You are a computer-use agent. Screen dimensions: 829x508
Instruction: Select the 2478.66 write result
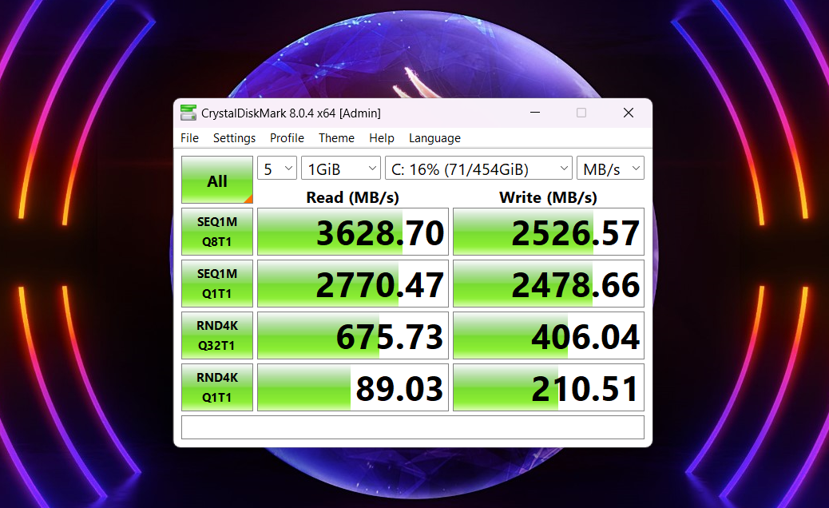[549, 284]
